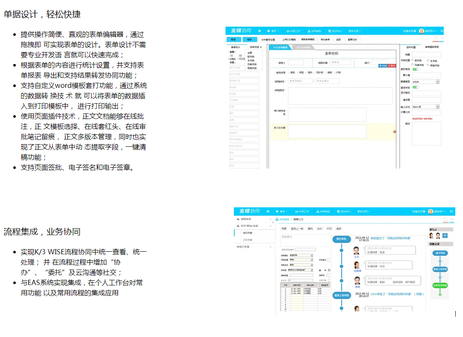
Task: Click 刘海燕's avatar in approval timeline
Action: coord(357,264)
